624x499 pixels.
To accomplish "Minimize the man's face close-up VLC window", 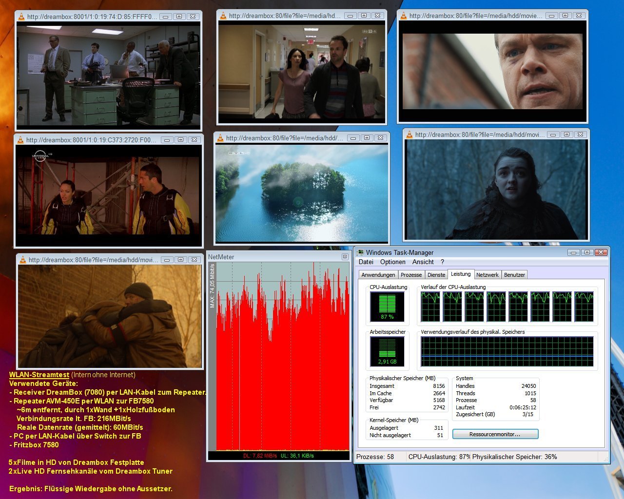I will (x=552, y=16).
